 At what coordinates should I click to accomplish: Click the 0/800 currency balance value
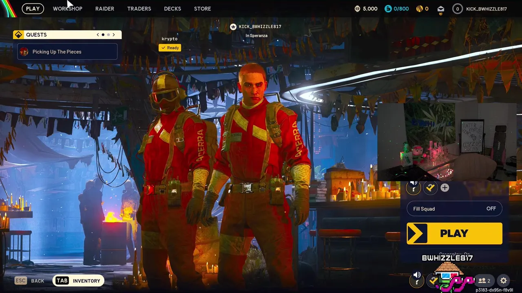point(401,9)
